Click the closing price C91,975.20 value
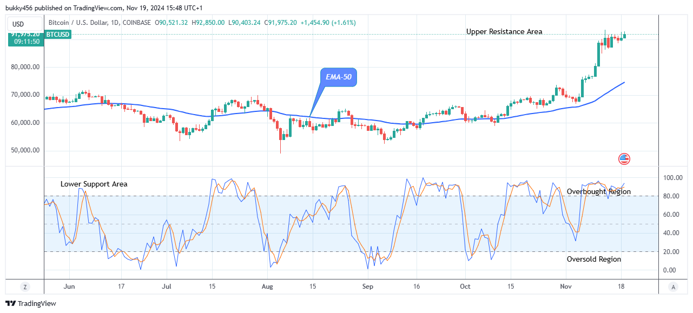This screenshot has width=693, height=313. tap(280, 23)
